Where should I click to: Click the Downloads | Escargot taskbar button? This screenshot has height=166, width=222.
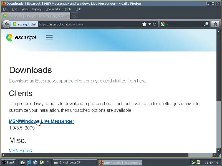(x=120, y=163)
